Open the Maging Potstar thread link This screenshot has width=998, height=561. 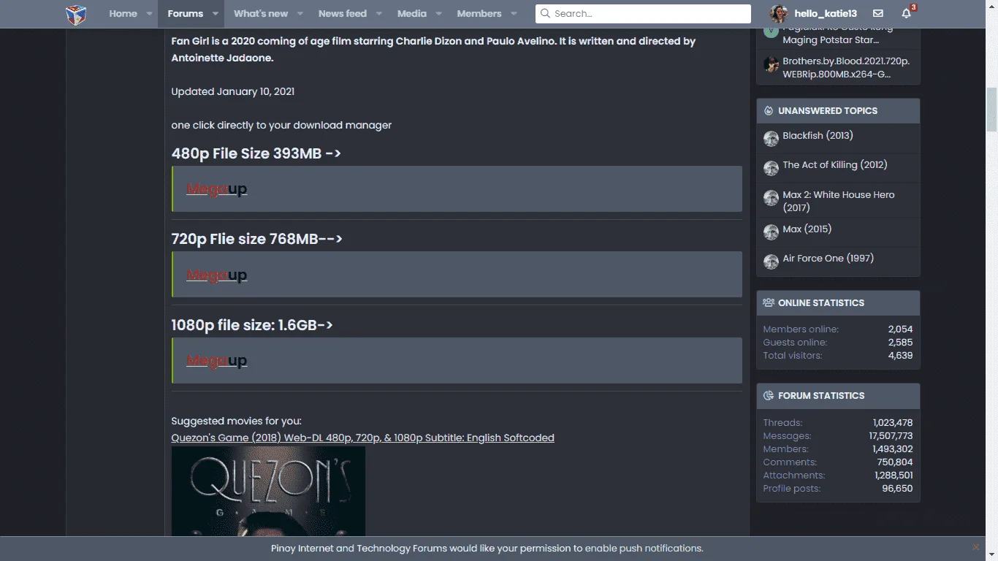[x=837, y=34]
